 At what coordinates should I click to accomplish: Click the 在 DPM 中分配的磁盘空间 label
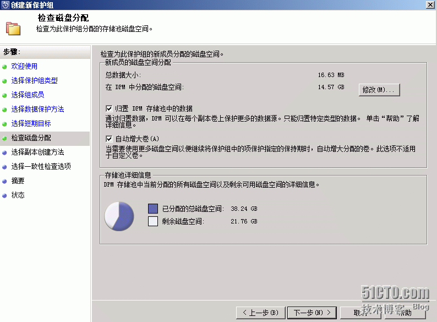145,88
